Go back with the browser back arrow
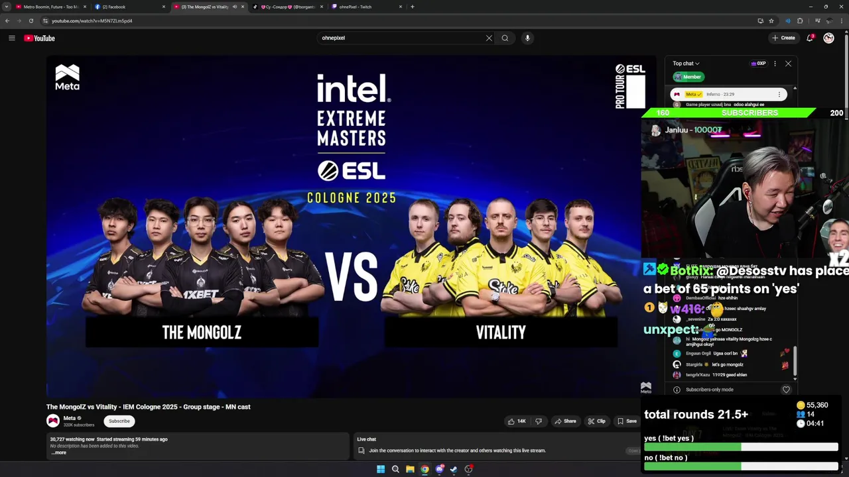 pyautogui.click(x=7, y=21)
